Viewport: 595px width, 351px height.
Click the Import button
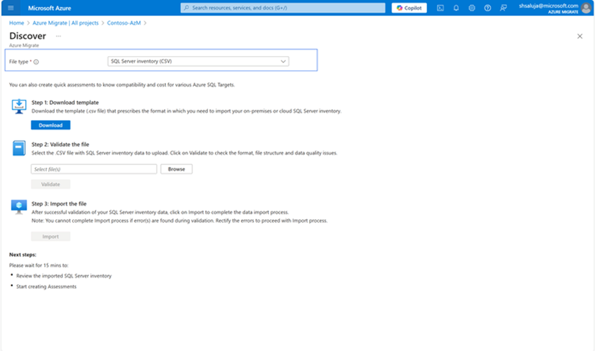pos(51,236)
